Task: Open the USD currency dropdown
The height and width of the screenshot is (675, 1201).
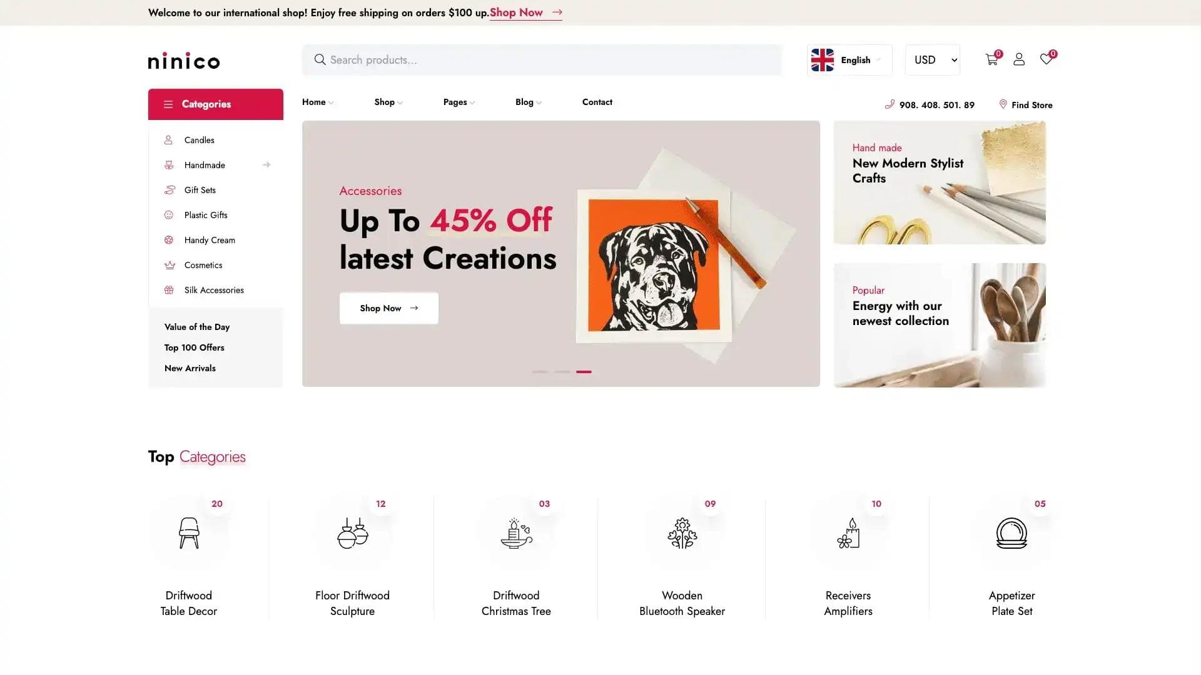Action: [933, 60]
